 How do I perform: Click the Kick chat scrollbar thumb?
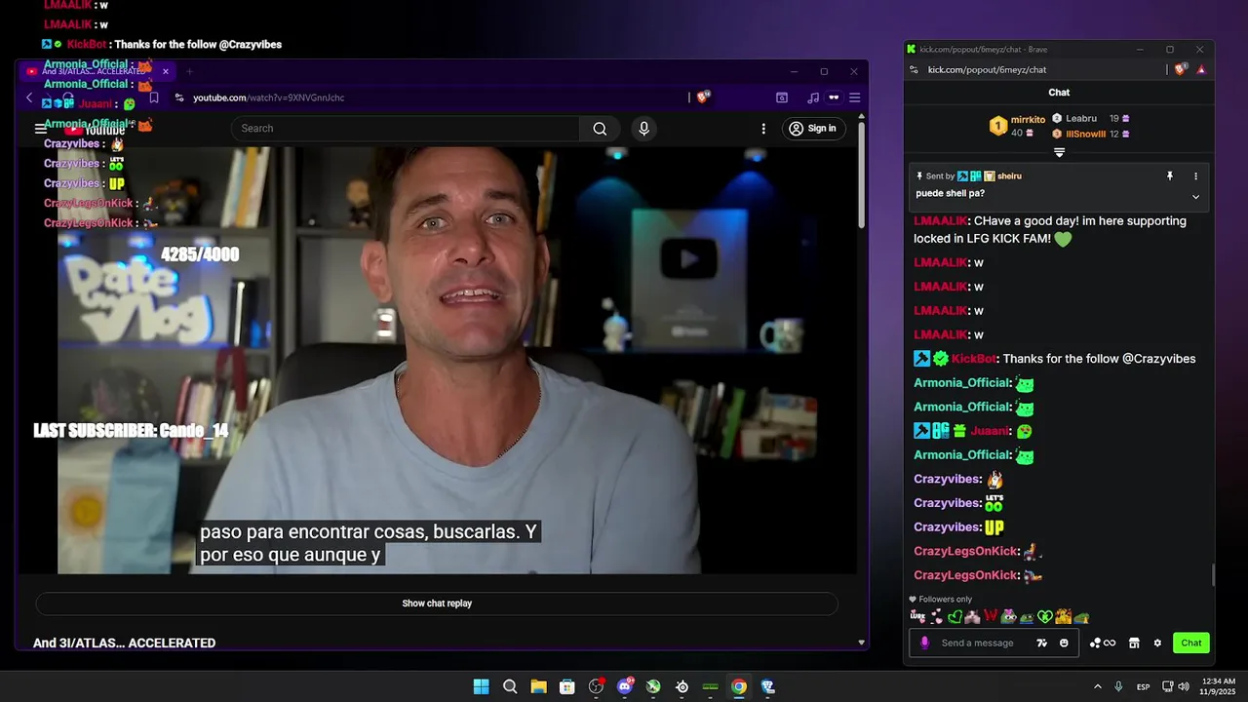(x=1213, y=575)
